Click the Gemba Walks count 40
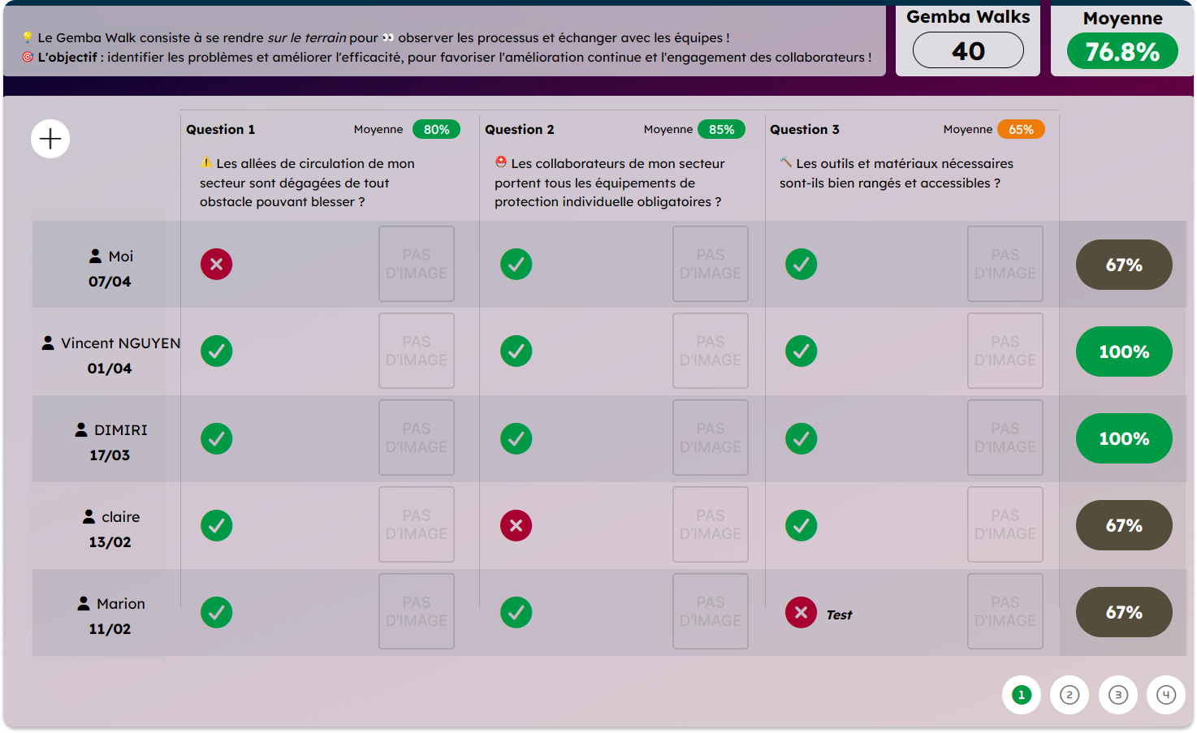The height and width of the screenshot is (733, 1197). coord(968,50)
